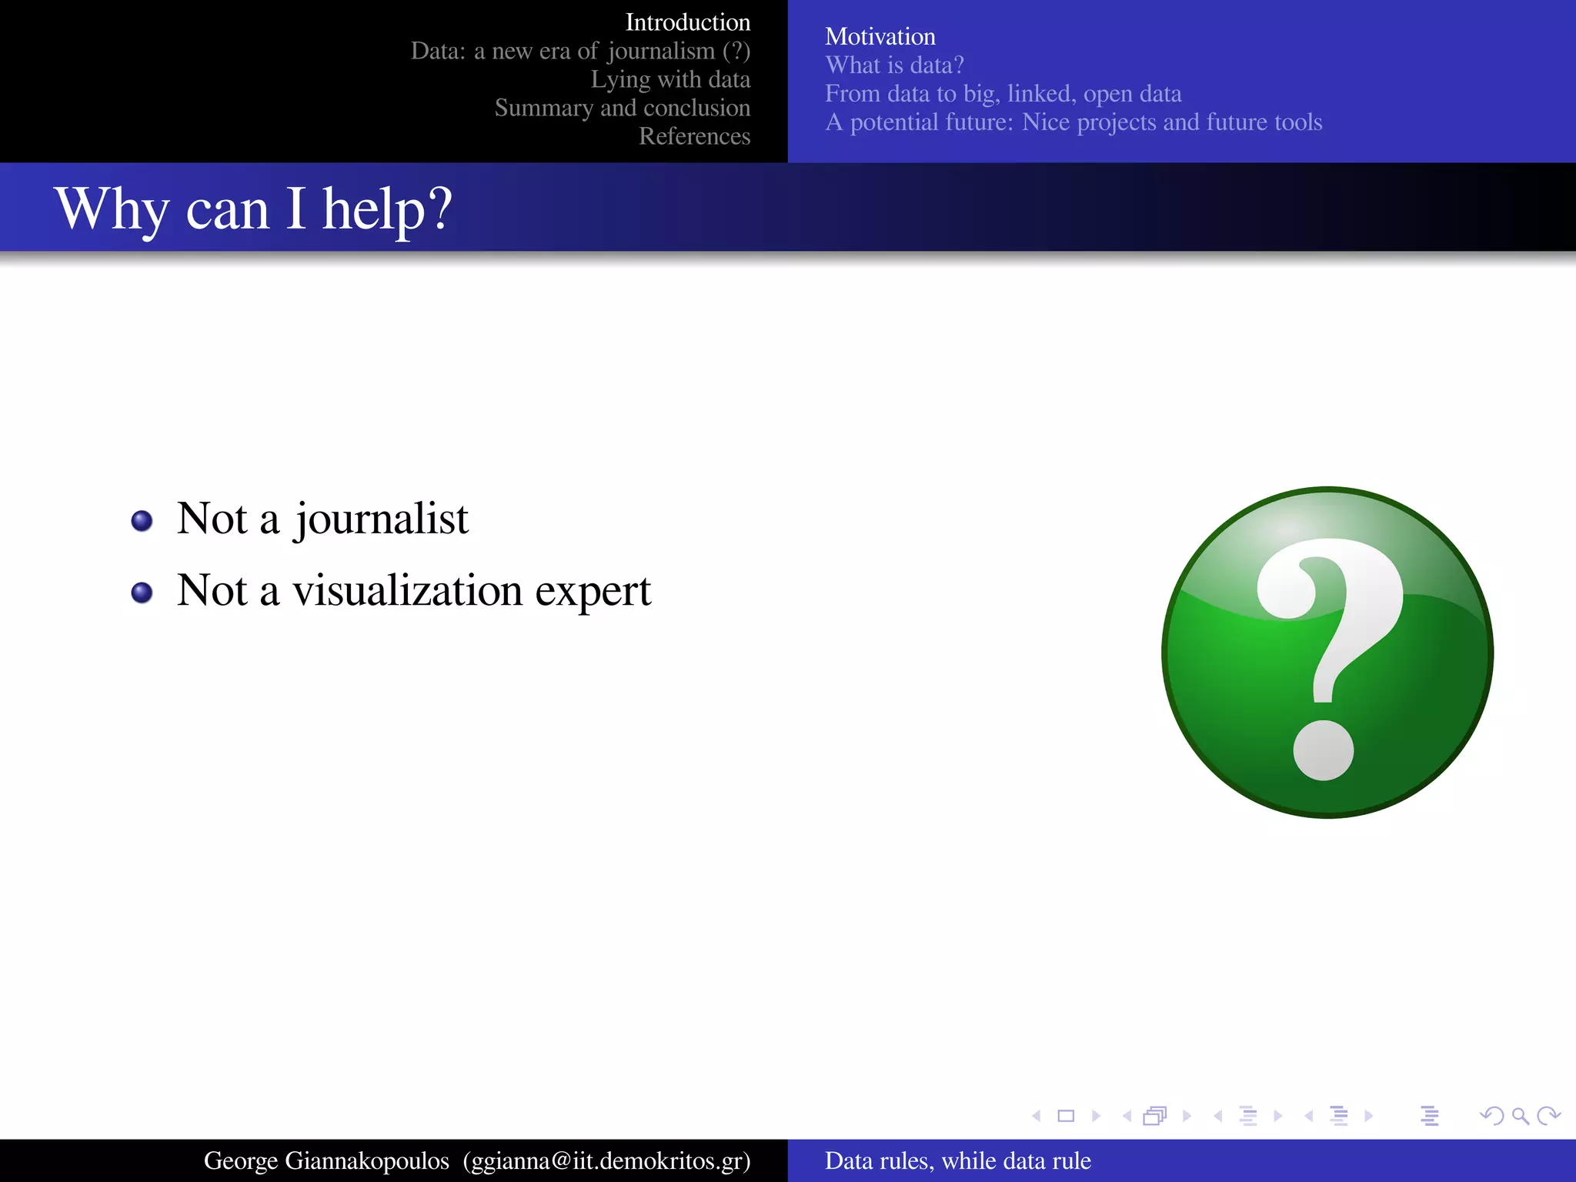Jump to next frame arrow
This screenshot has width=1576, height=1182.
(1187, 1116)
